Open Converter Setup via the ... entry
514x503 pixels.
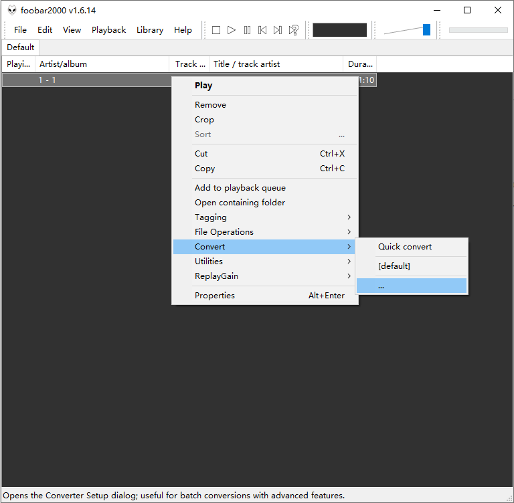[412, 286]
